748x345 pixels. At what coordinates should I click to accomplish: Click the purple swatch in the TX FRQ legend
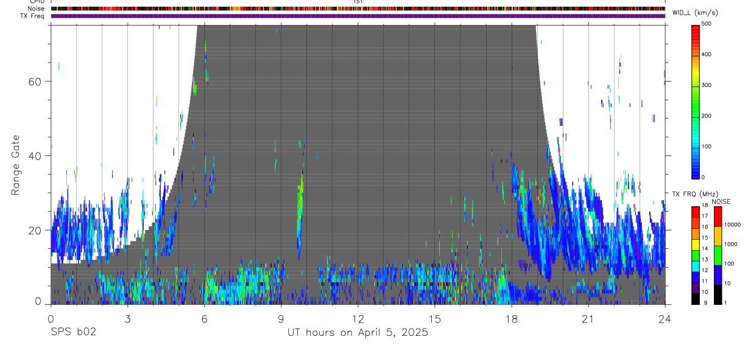point(696,288)
